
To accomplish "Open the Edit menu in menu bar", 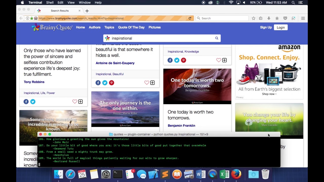I will tap(60, 3).
